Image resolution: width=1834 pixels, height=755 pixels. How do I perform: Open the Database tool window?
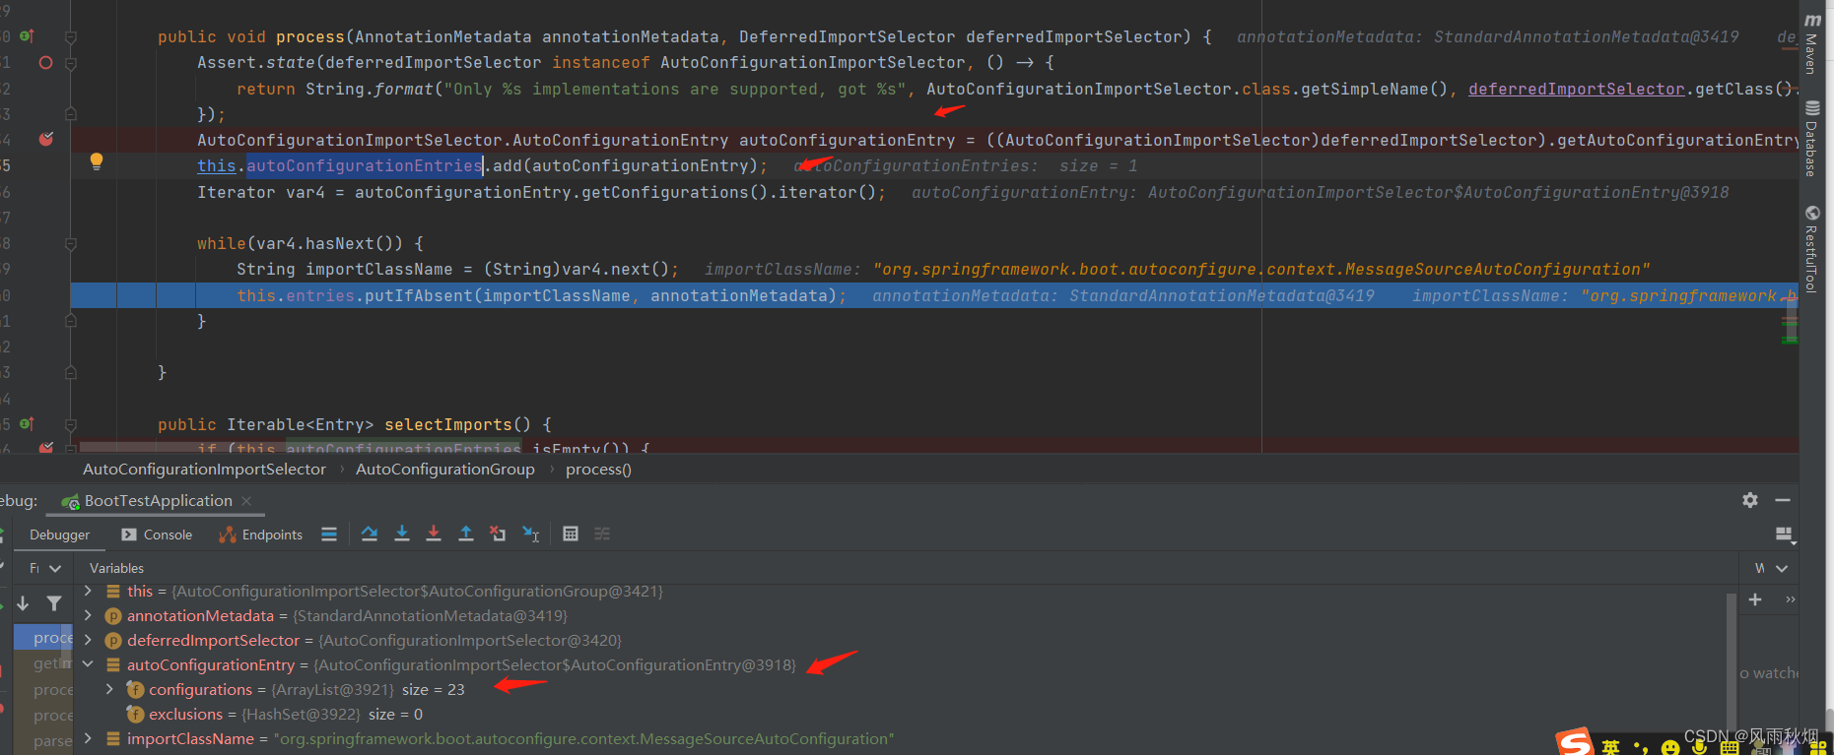point(1811,139)
